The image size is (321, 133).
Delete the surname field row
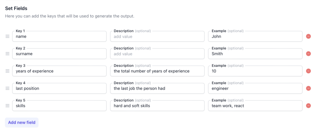coord(308,54)
